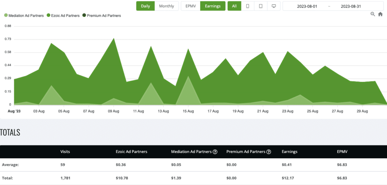Click the Aug '23 x-axis label

(x=14, y=111)
